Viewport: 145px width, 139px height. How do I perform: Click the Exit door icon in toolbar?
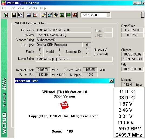click(6, 15)
